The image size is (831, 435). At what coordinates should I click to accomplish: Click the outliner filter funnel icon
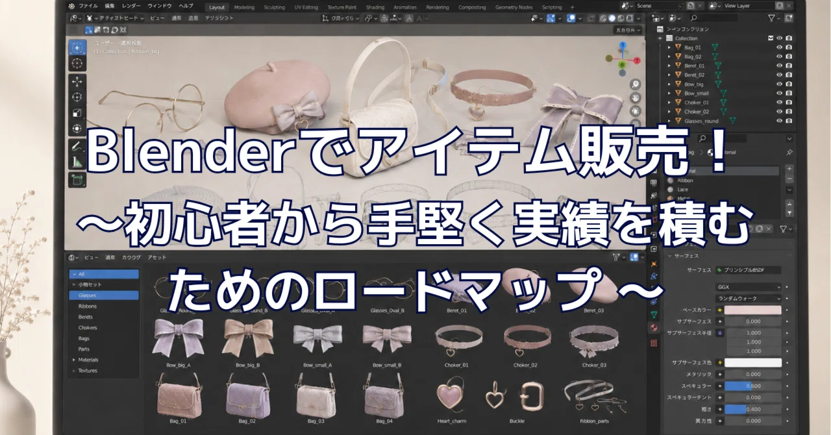click(772, 18)
